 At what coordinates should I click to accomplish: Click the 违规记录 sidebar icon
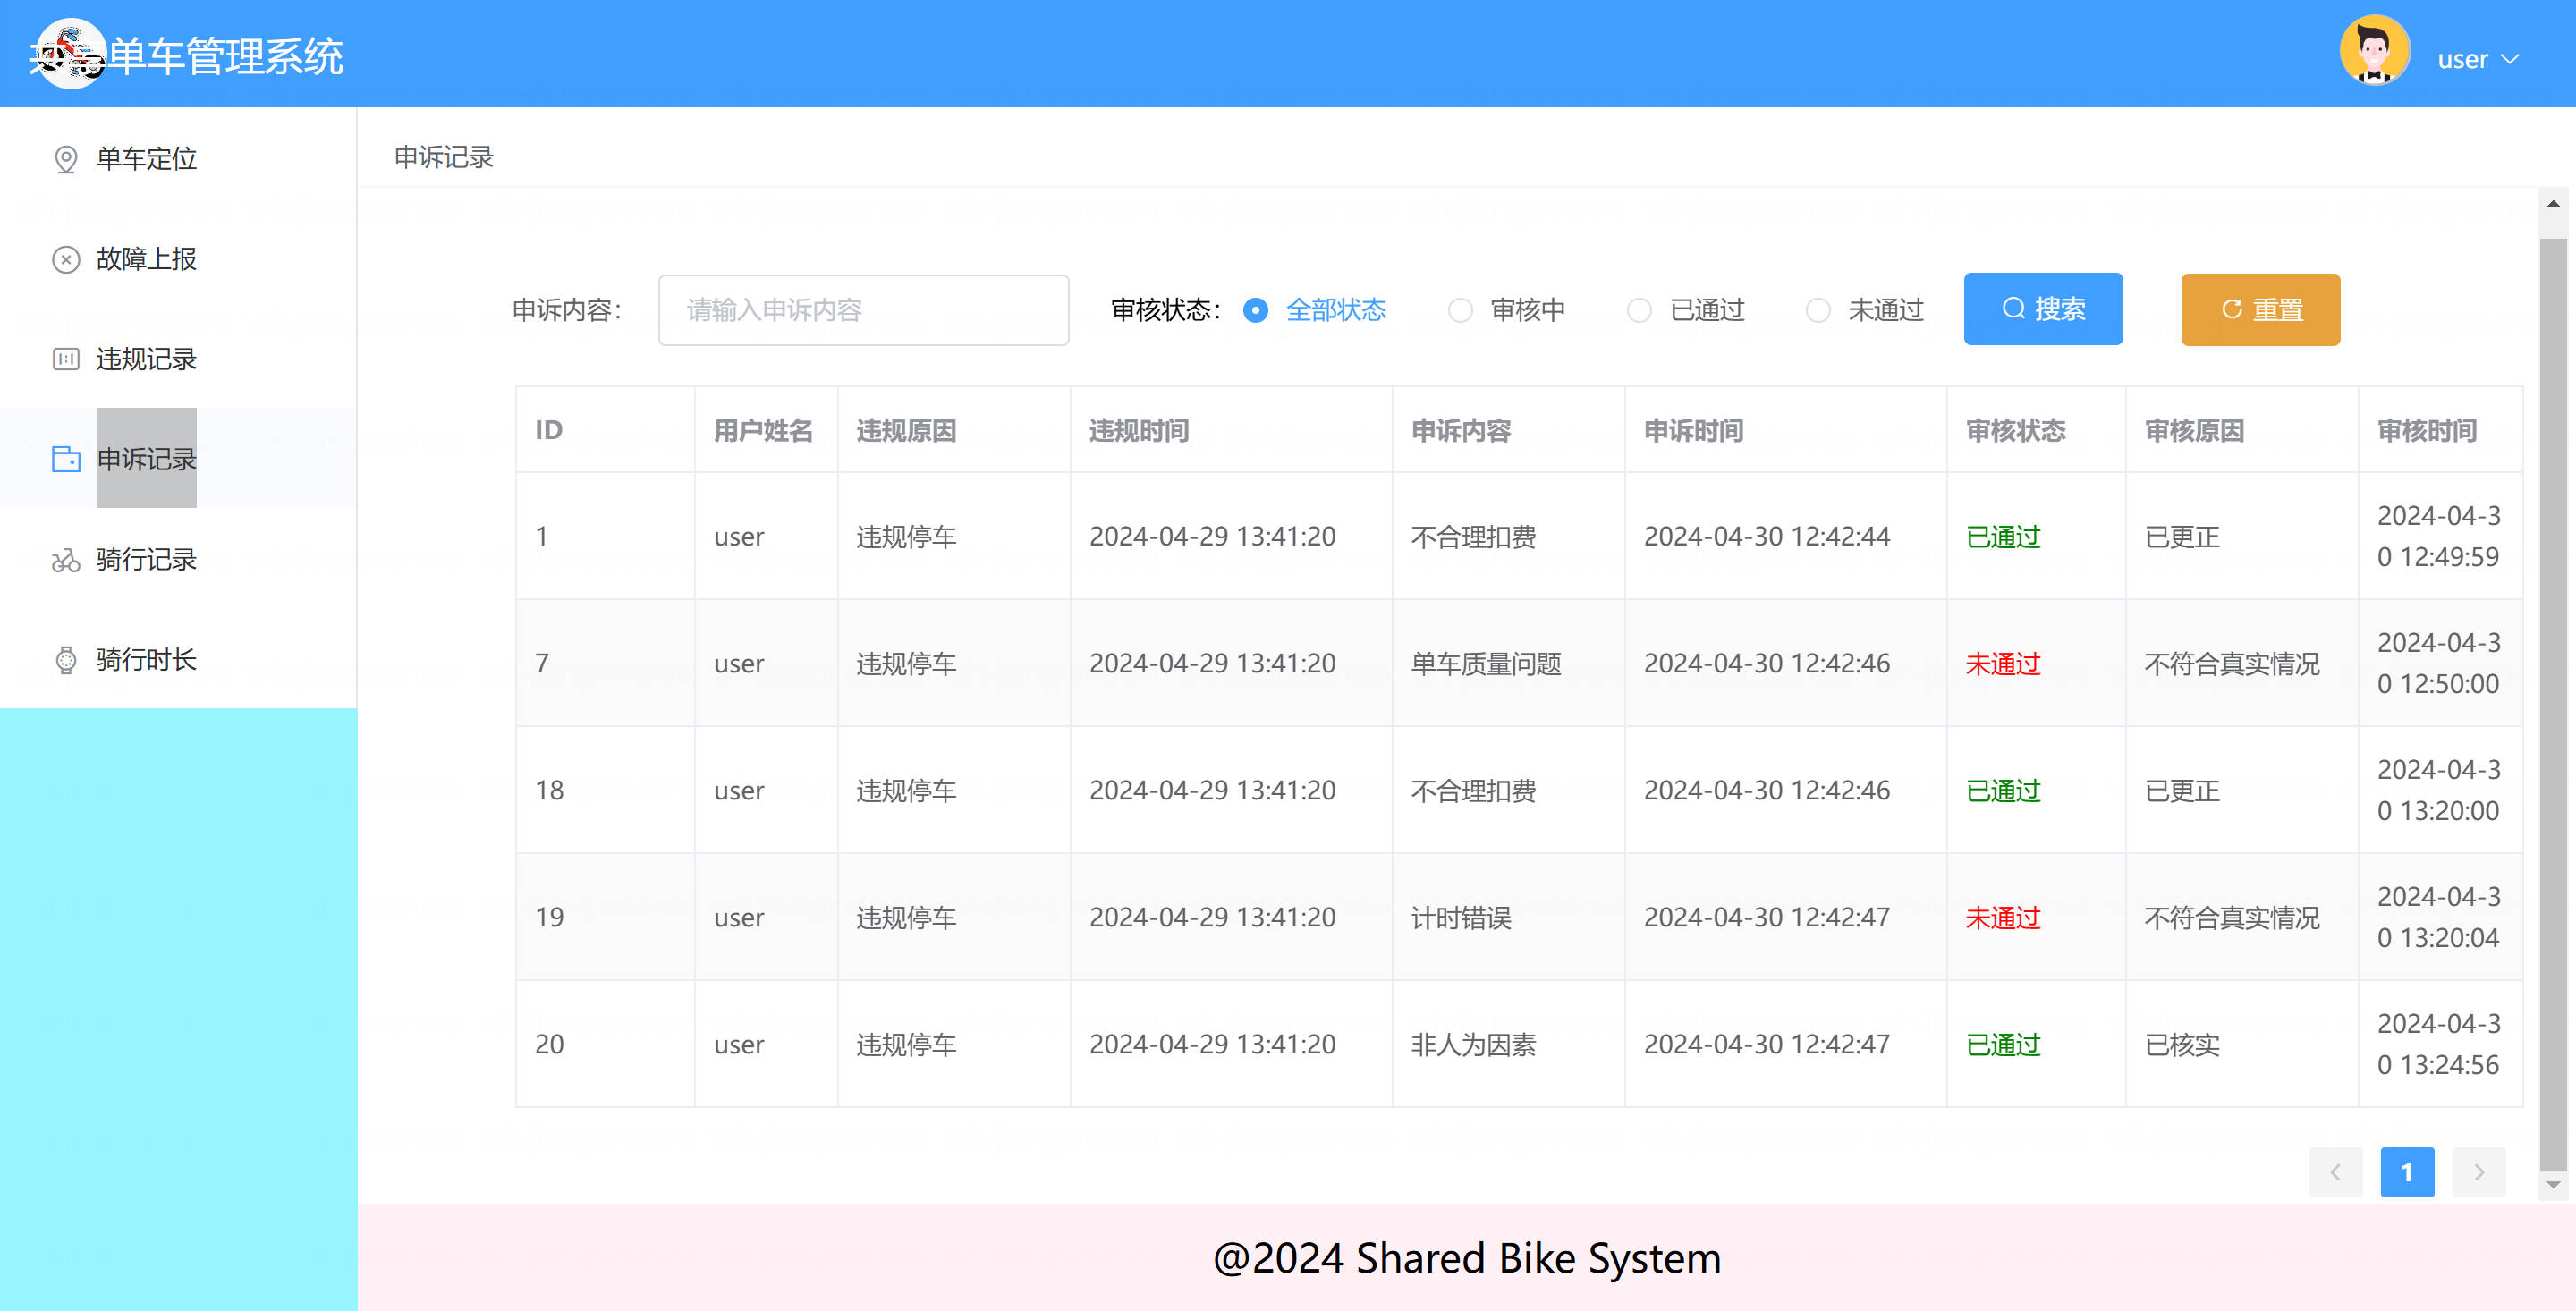(66, 359)
